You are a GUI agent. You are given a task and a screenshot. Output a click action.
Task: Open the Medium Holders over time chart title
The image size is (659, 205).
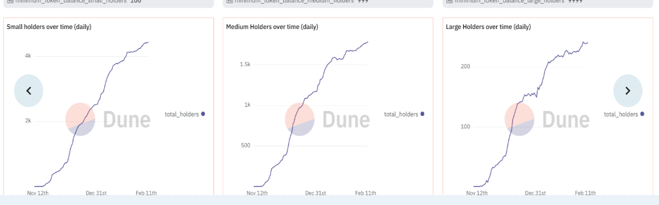point(272,27)
